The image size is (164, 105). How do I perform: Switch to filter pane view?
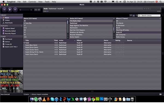134,16
